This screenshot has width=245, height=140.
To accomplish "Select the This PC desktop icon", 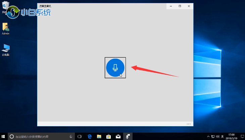I will click(x=6, y=49).
